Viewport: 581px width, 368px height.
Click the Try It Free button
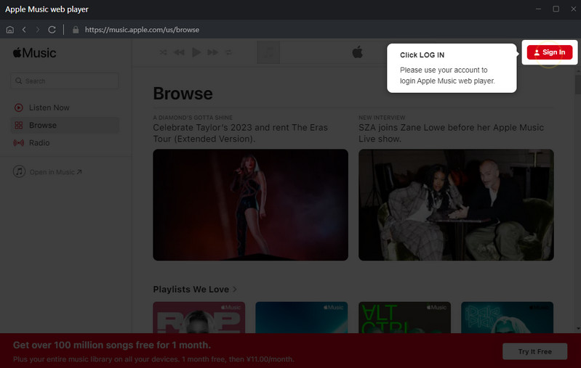[534, 351]
